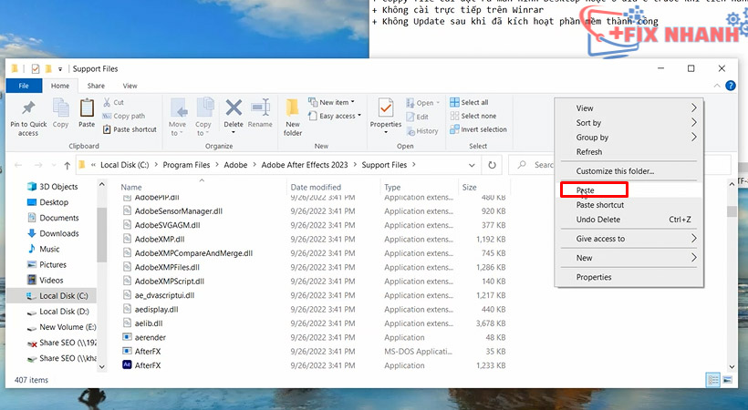Open the File tab
The image size is (748, 410).
(24, 86)
